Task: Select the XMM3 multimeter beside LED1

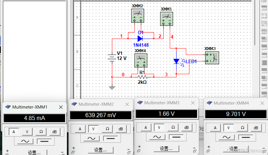Action: coord(212,58)
